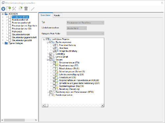Image resolution: width=165 pixels, height=123 pixels.
Task: Select the Kapitalgesellschaft template
Action: pyautogui.click(x=20, y=20)
